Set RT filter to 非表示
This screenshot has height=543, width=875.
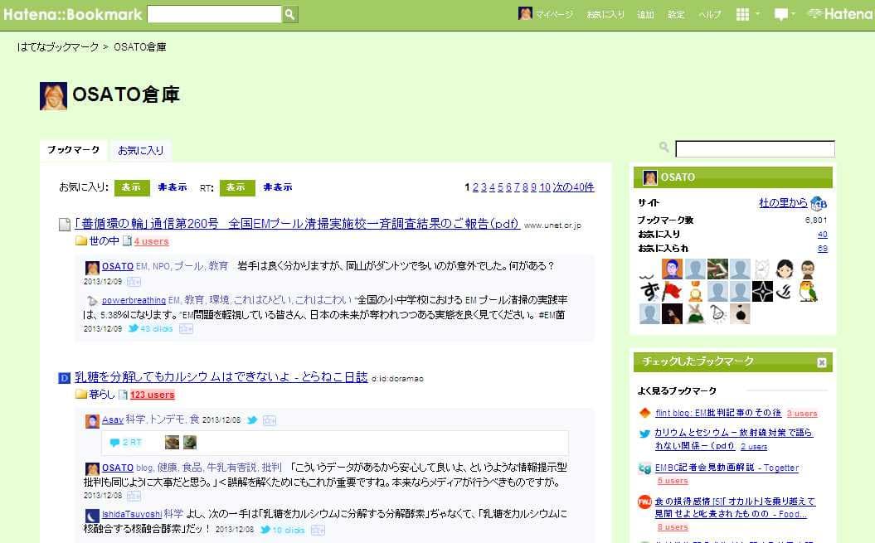(x=278, y=187)
